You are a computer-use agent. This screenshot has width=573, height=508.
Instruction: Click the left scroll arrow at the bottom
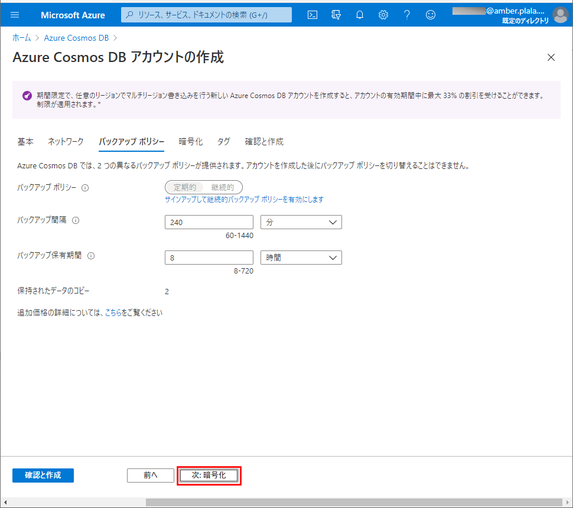pyautogui.click(x=5, y=503)
